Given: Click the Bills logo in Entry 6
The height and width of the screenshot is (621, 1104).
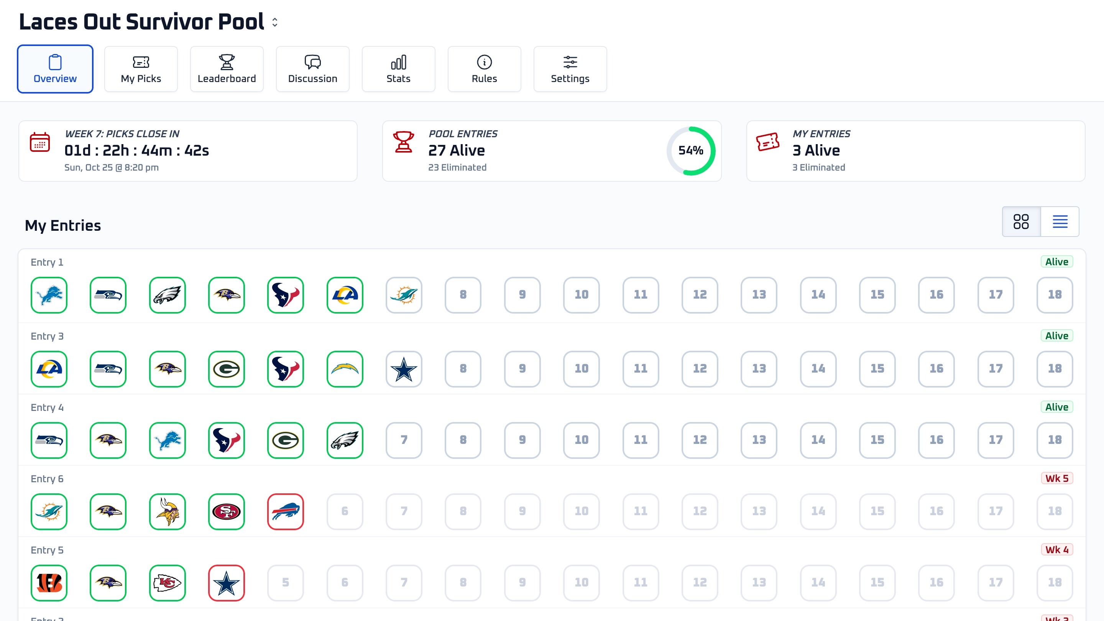Looking at the screenshot, I should [286, 511].
